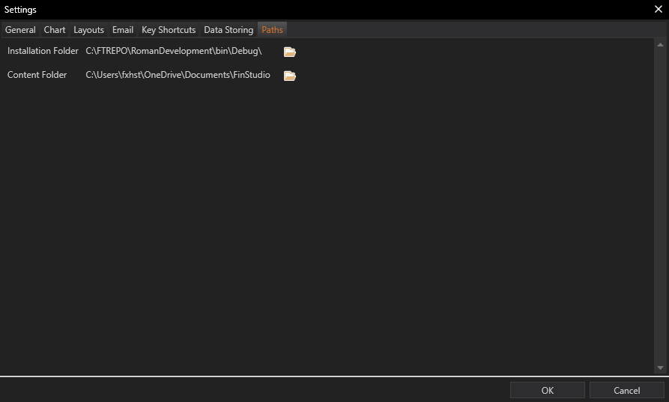Click the Installation Folder label

[x=43, y=51]
